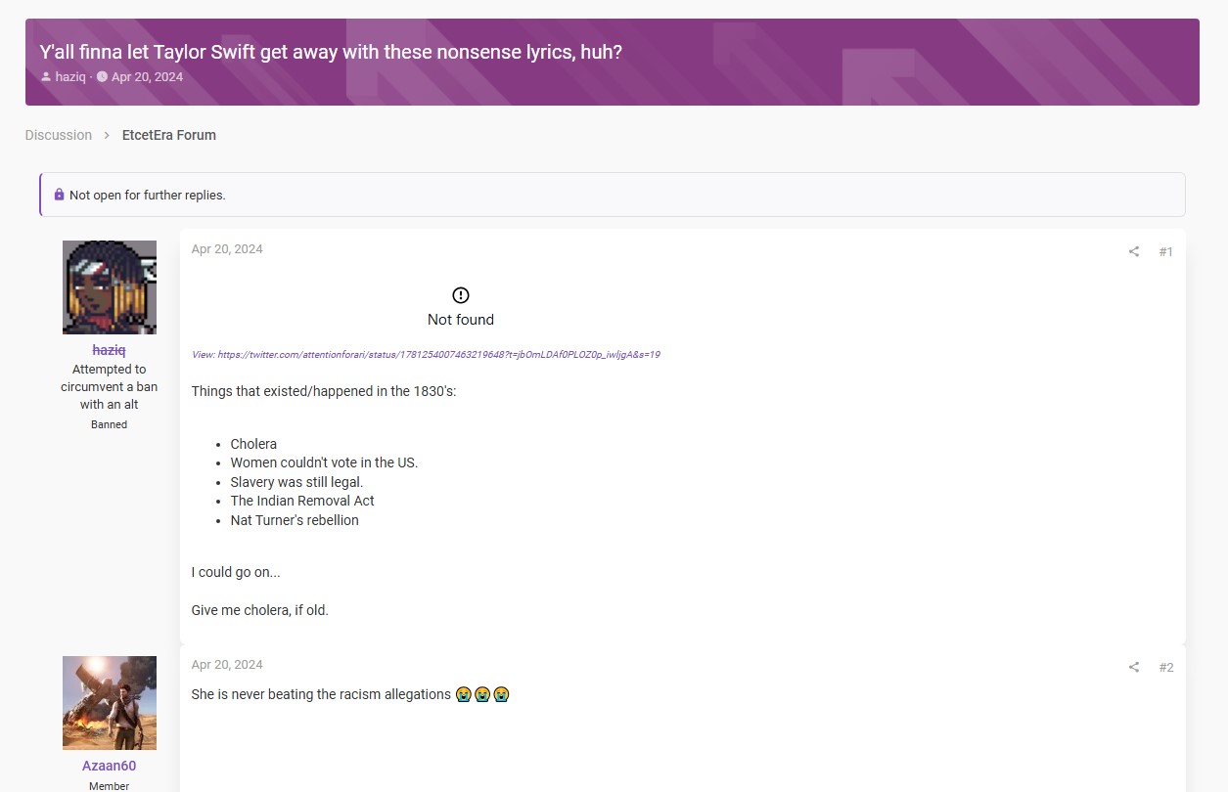Click the "Member" label under Azaan60
Viewport: 1228px width, 792px height.
point(110,786)
